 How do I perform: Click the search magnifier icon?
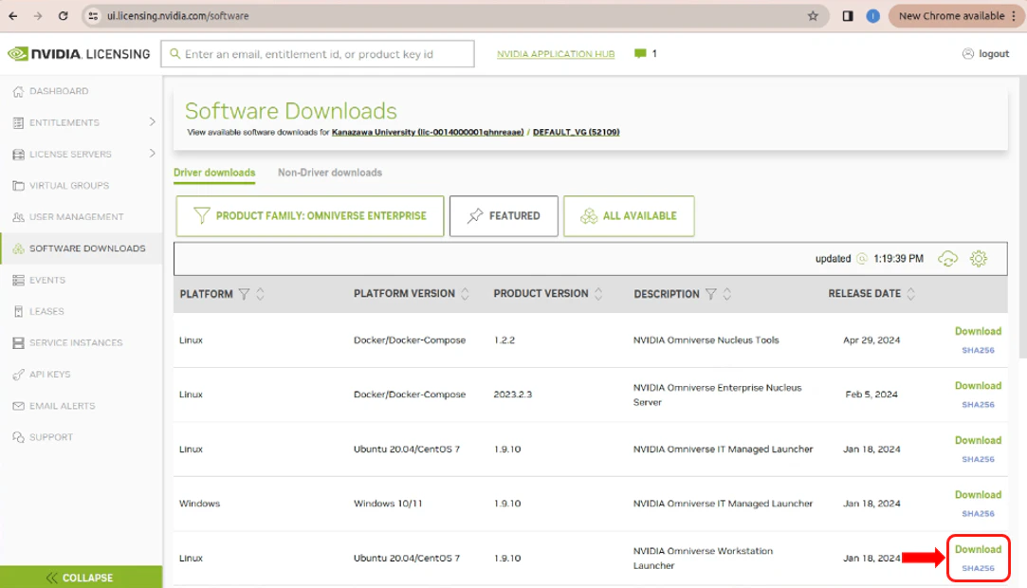pos(174,54)
